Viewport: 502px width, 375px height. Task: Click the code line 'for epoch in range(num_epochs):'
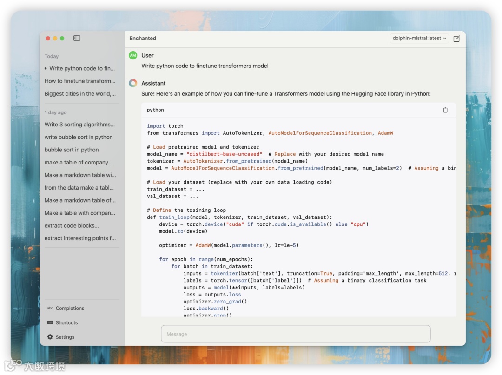206,259
